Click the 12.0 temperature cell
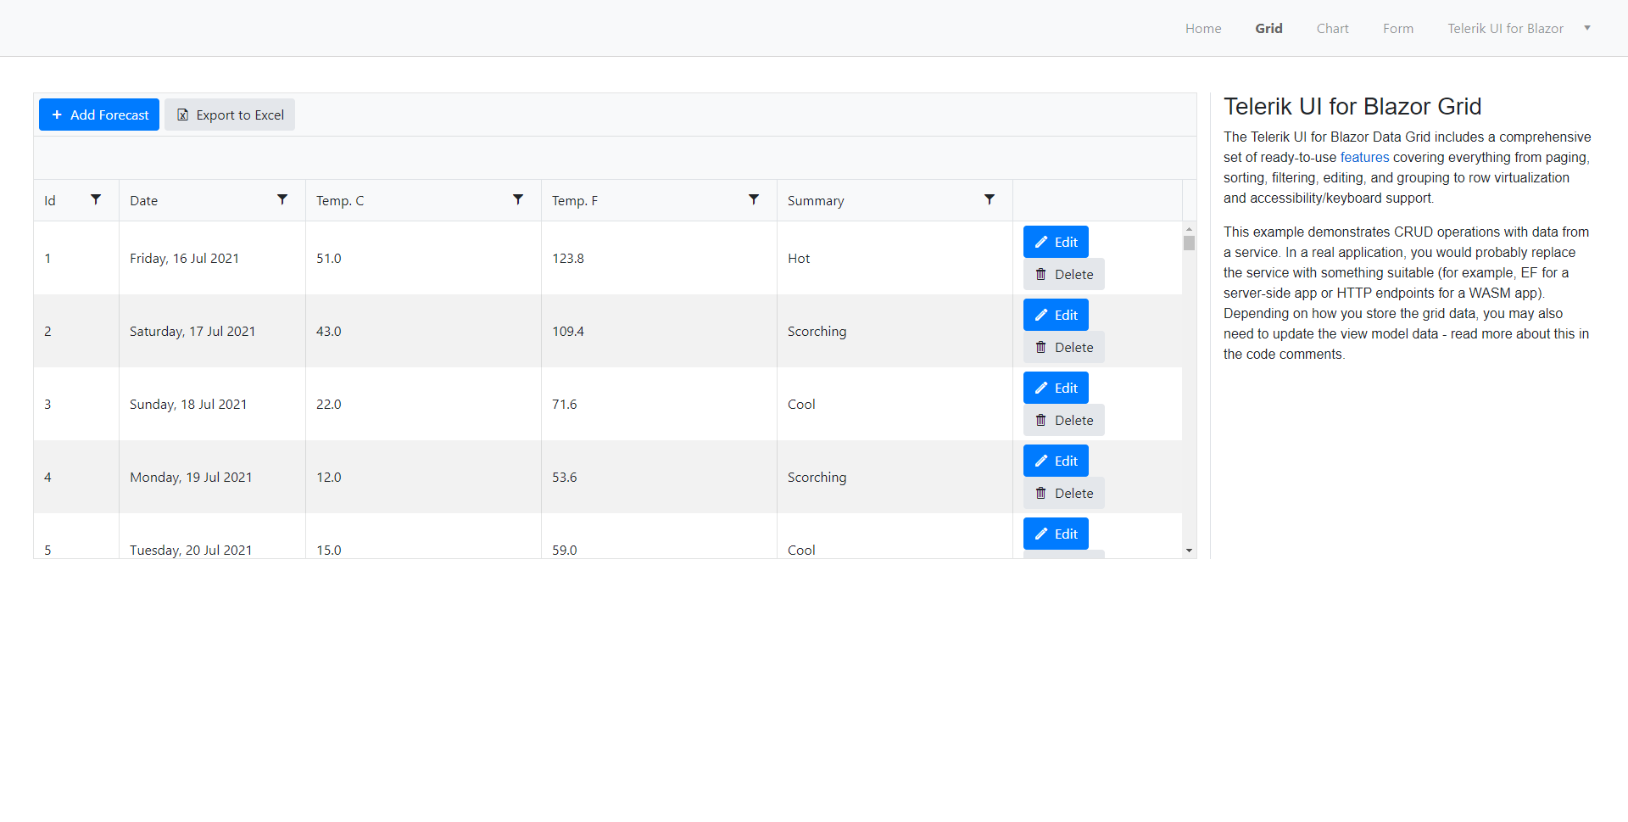Viewport: 1628px width, 822px height. pos(423,477)
